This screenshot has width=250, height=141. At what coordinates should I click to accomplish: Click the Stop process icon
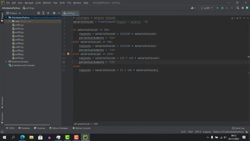[232, 8]
